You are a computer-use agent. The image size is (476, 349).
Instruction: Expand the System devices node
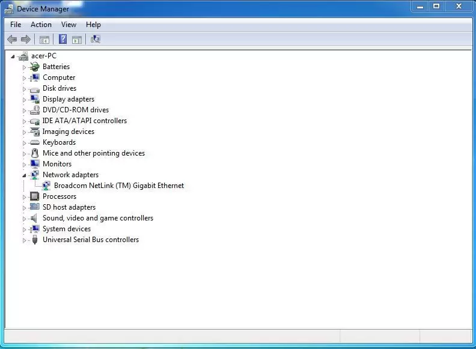point(24,229)
